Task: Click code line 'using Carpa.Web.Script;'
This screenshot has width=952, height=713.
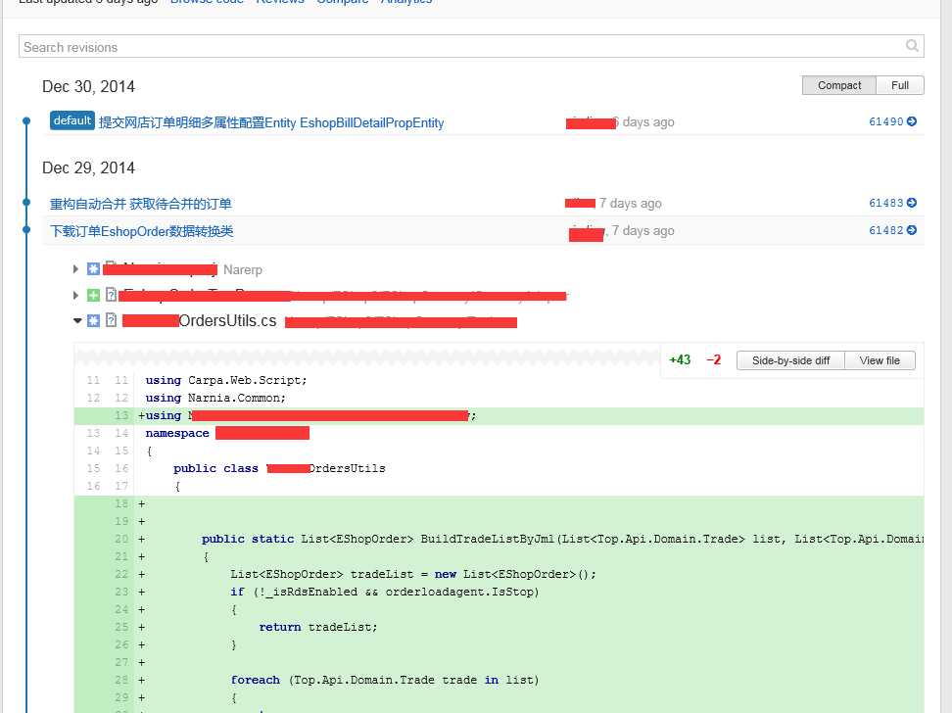Action: 226,380
